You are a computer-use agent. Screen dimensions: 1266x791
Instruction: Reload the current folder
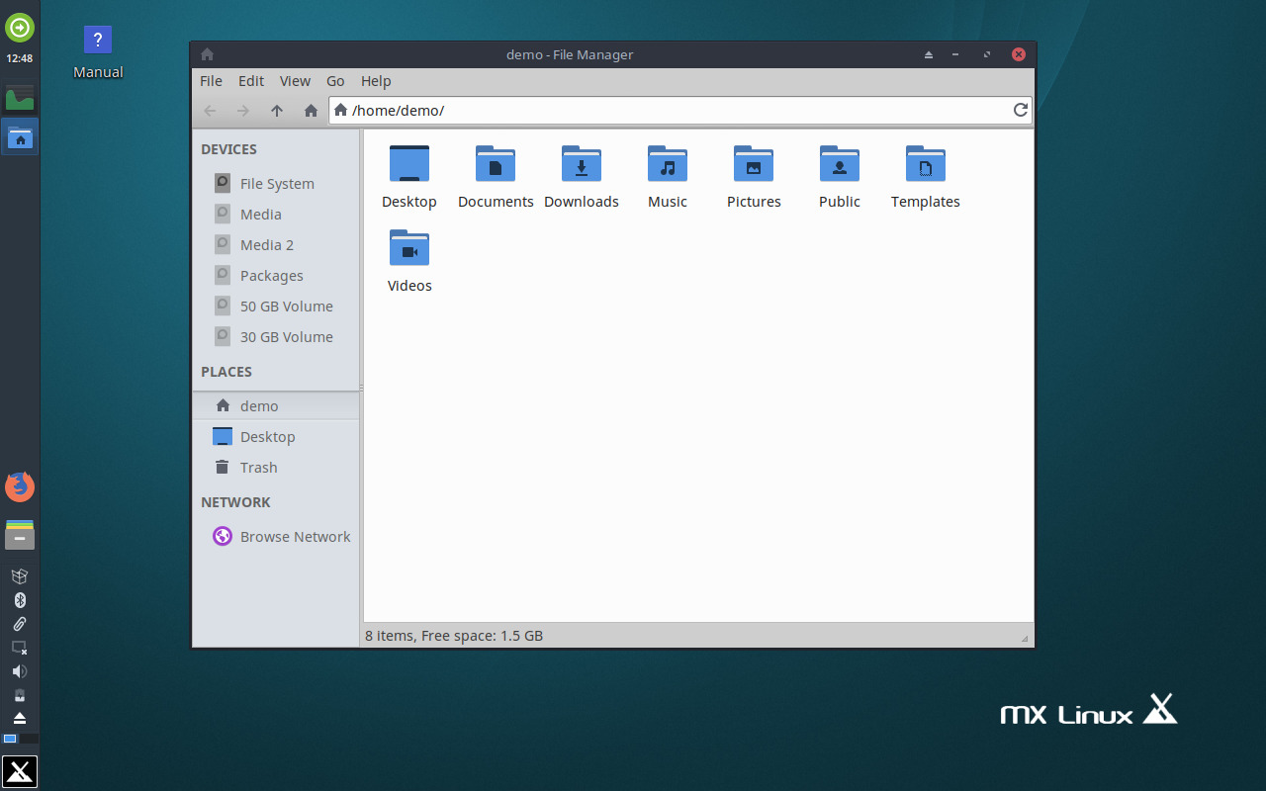1021,110
